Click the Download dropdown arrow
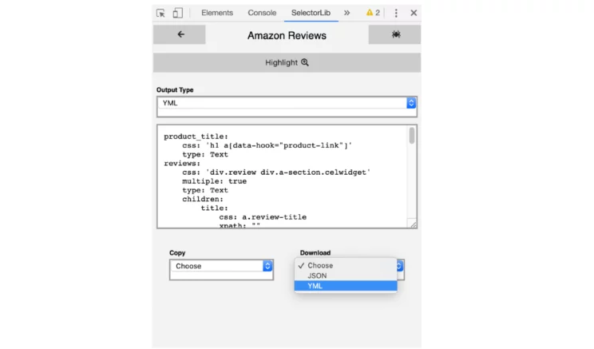 pyautogui.click(x=400, y=266)
